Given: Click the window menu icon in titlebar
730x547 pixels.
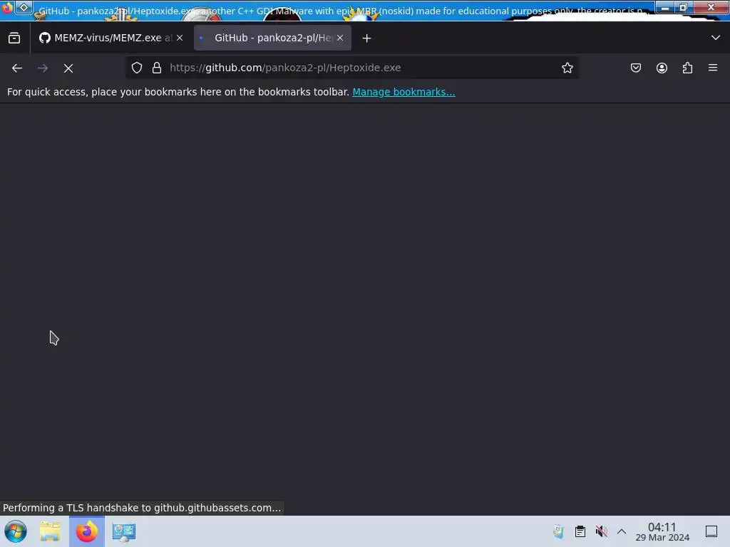Looking at the screenshot, I should tap(7, 7).
